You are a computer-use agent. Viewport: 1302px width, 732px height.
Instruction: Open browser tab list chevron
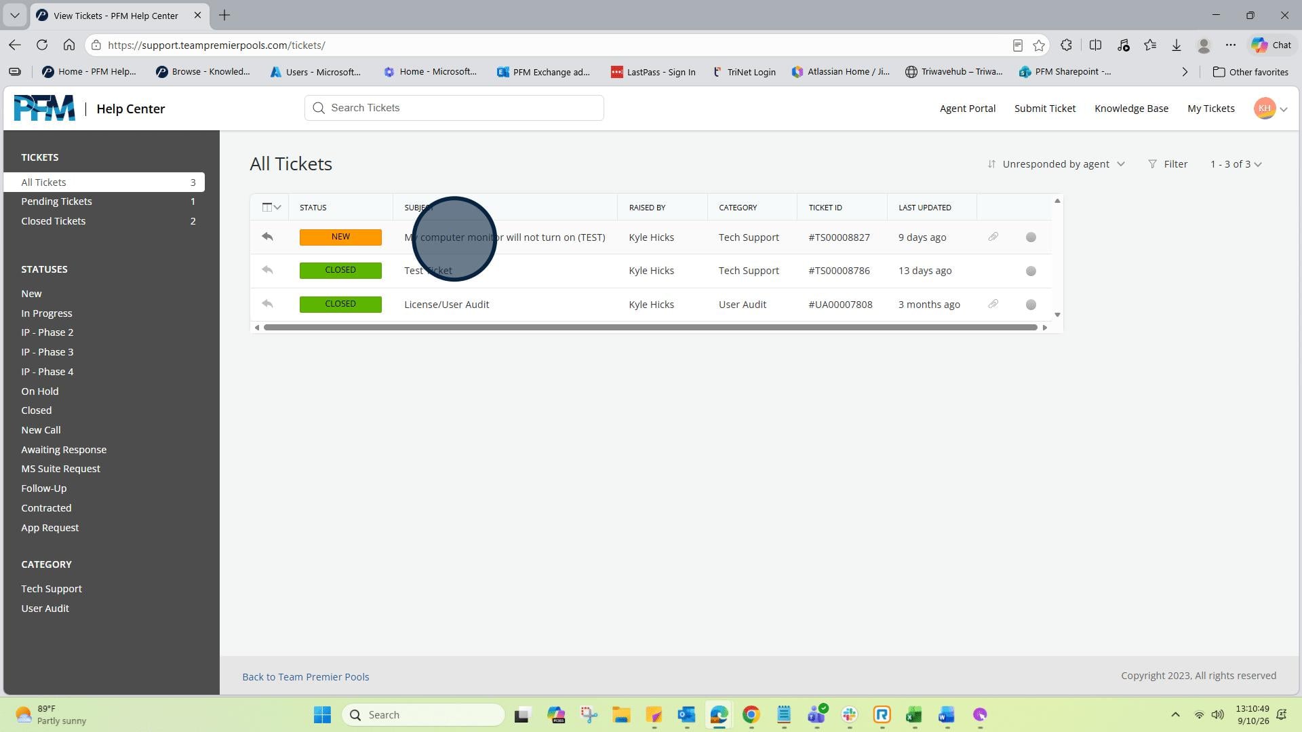coord(14,15)
